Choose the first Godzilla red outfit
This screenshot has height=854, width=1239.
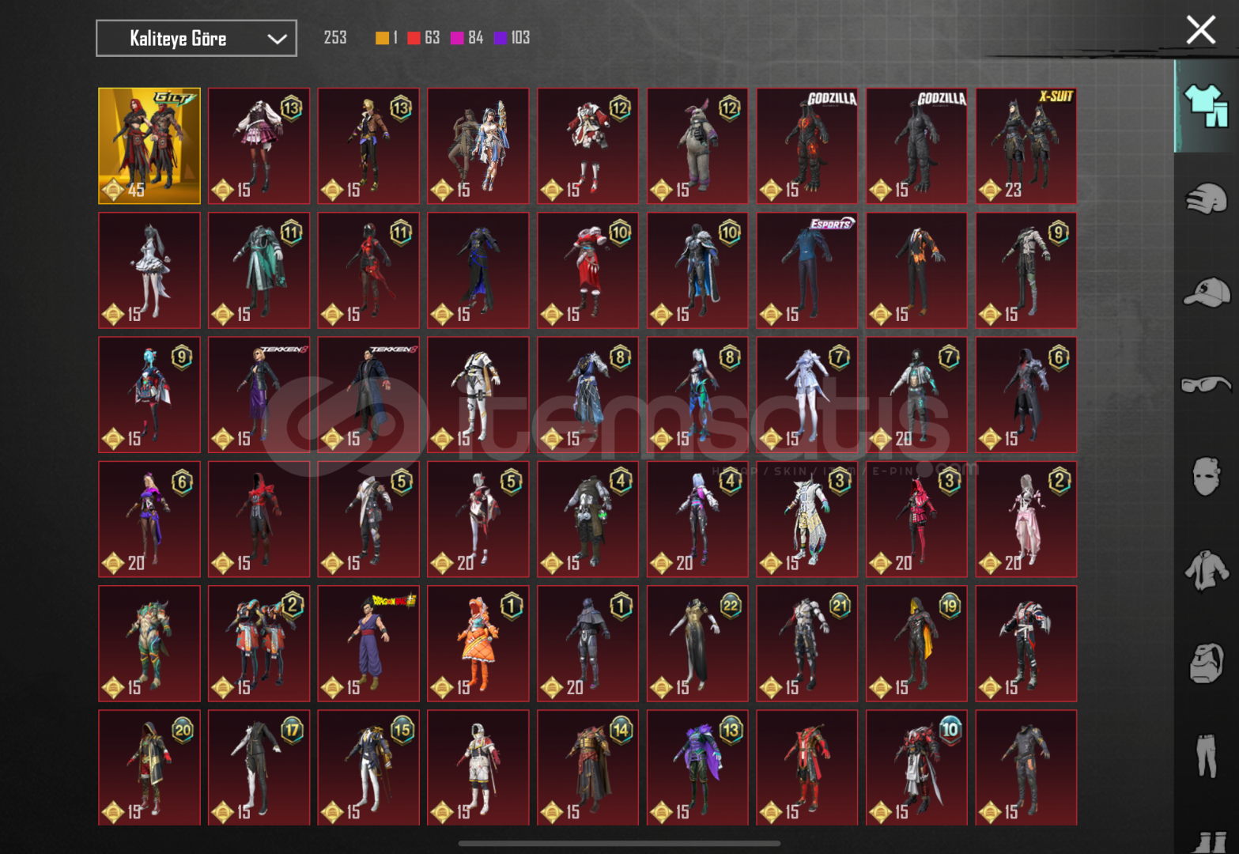tap(806, 145)
